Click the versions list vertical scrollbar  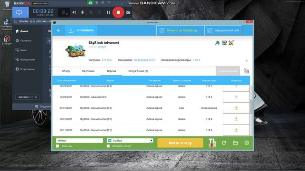tap(251, 106)
